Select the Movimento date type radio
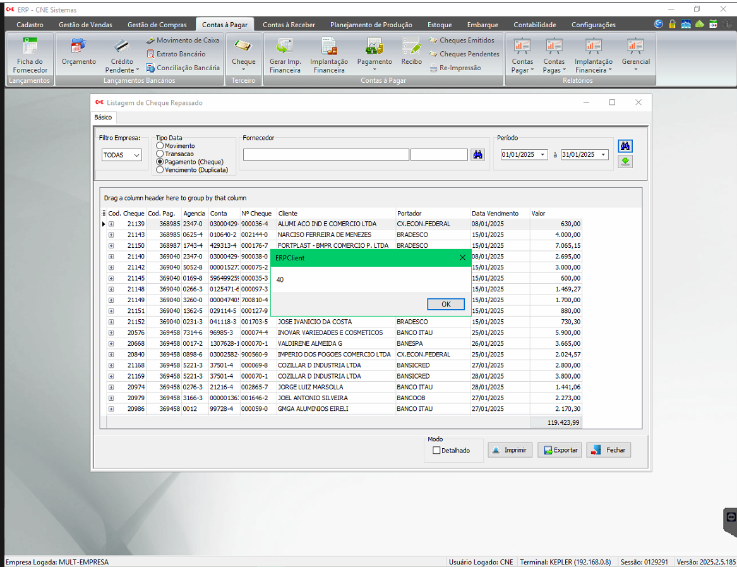737x567 pixels. [x=160, y=146]
